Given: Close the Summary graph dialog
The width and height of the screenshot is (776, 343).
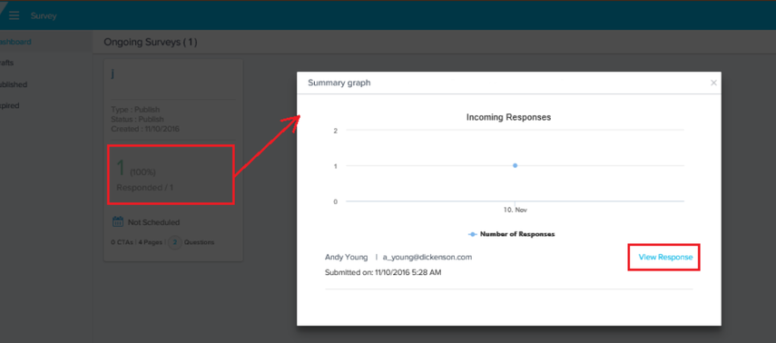Looking at the screenshot, I should point(713,83).
